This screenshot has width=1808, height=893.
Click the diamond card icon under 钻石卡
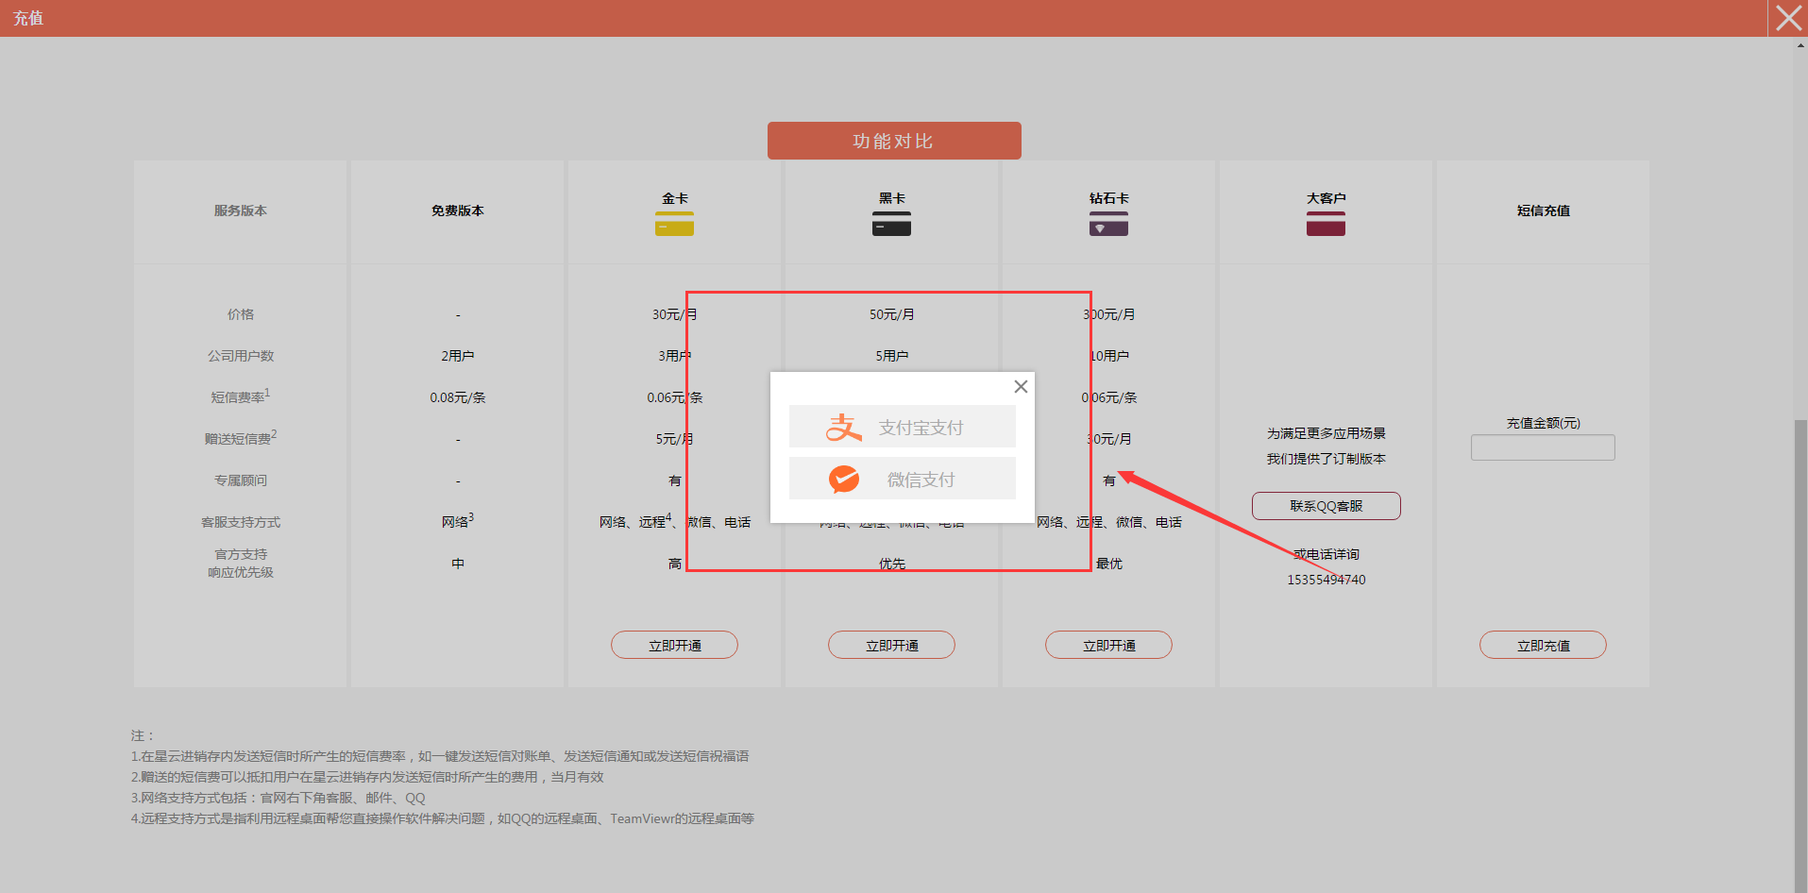click(x=1108, y=224)
